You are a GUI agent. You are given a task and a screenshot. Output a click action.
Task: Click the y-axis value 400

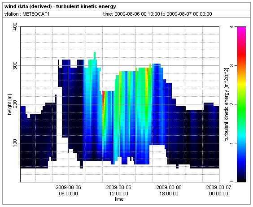[14, 27]
